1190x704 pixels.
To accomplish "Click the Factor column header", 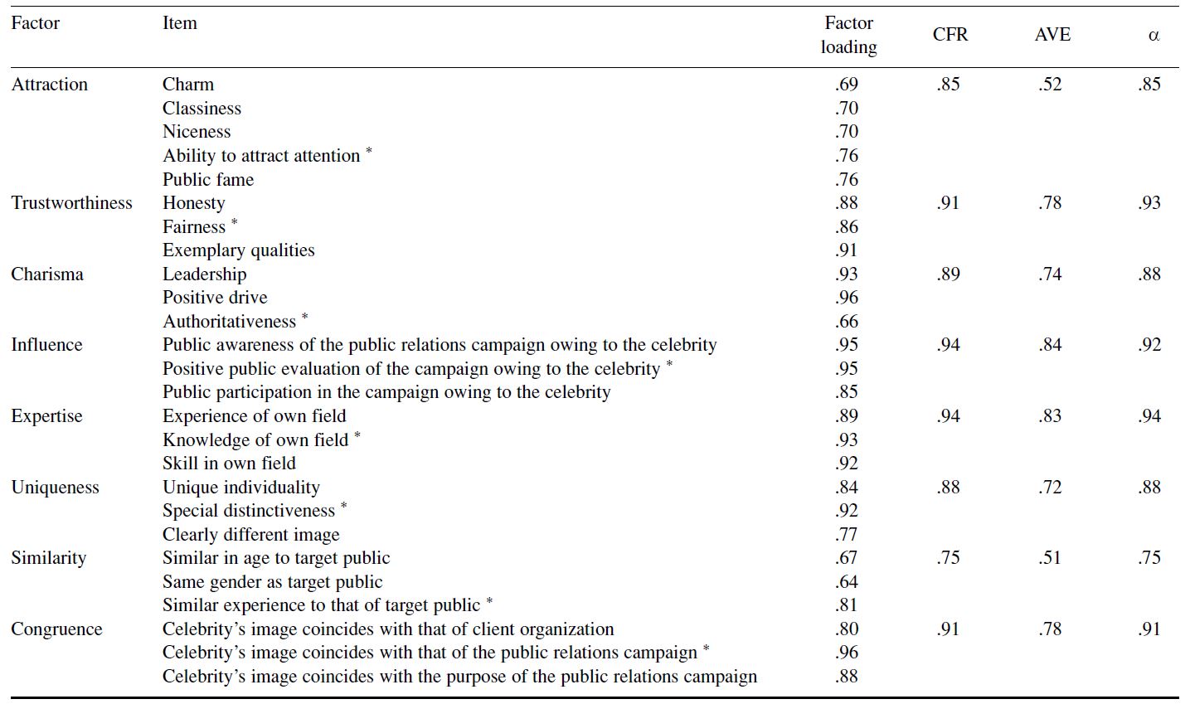I will [36, 23].
